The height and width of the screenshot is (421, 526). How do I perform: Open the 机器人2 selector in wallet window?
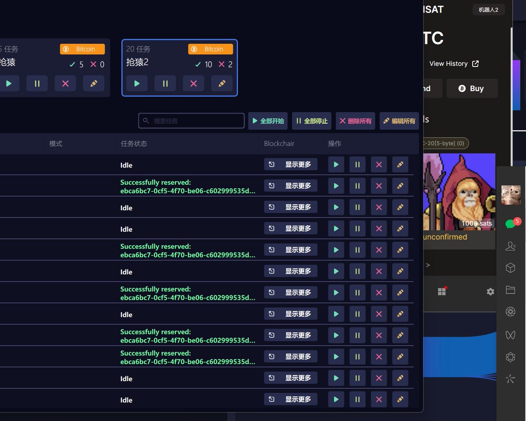488,10
